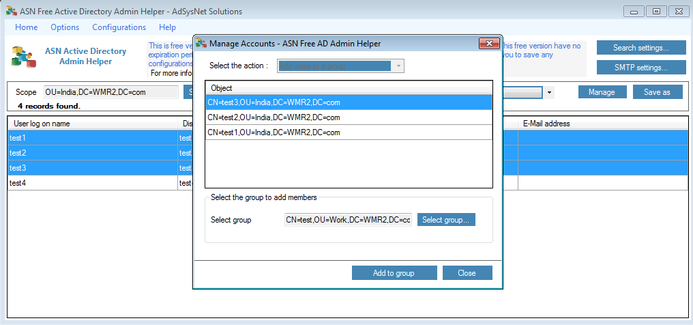This screenshot has width=693, height=325.
Task: Open the Configurations menu
Action: [119, 27]
